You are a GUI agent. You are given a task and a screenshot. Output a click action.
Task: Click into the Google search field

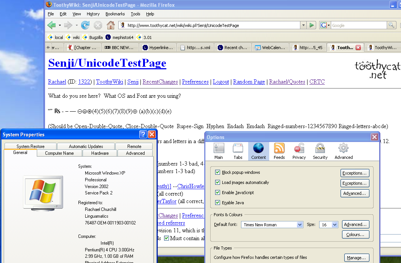coord(359,25)
